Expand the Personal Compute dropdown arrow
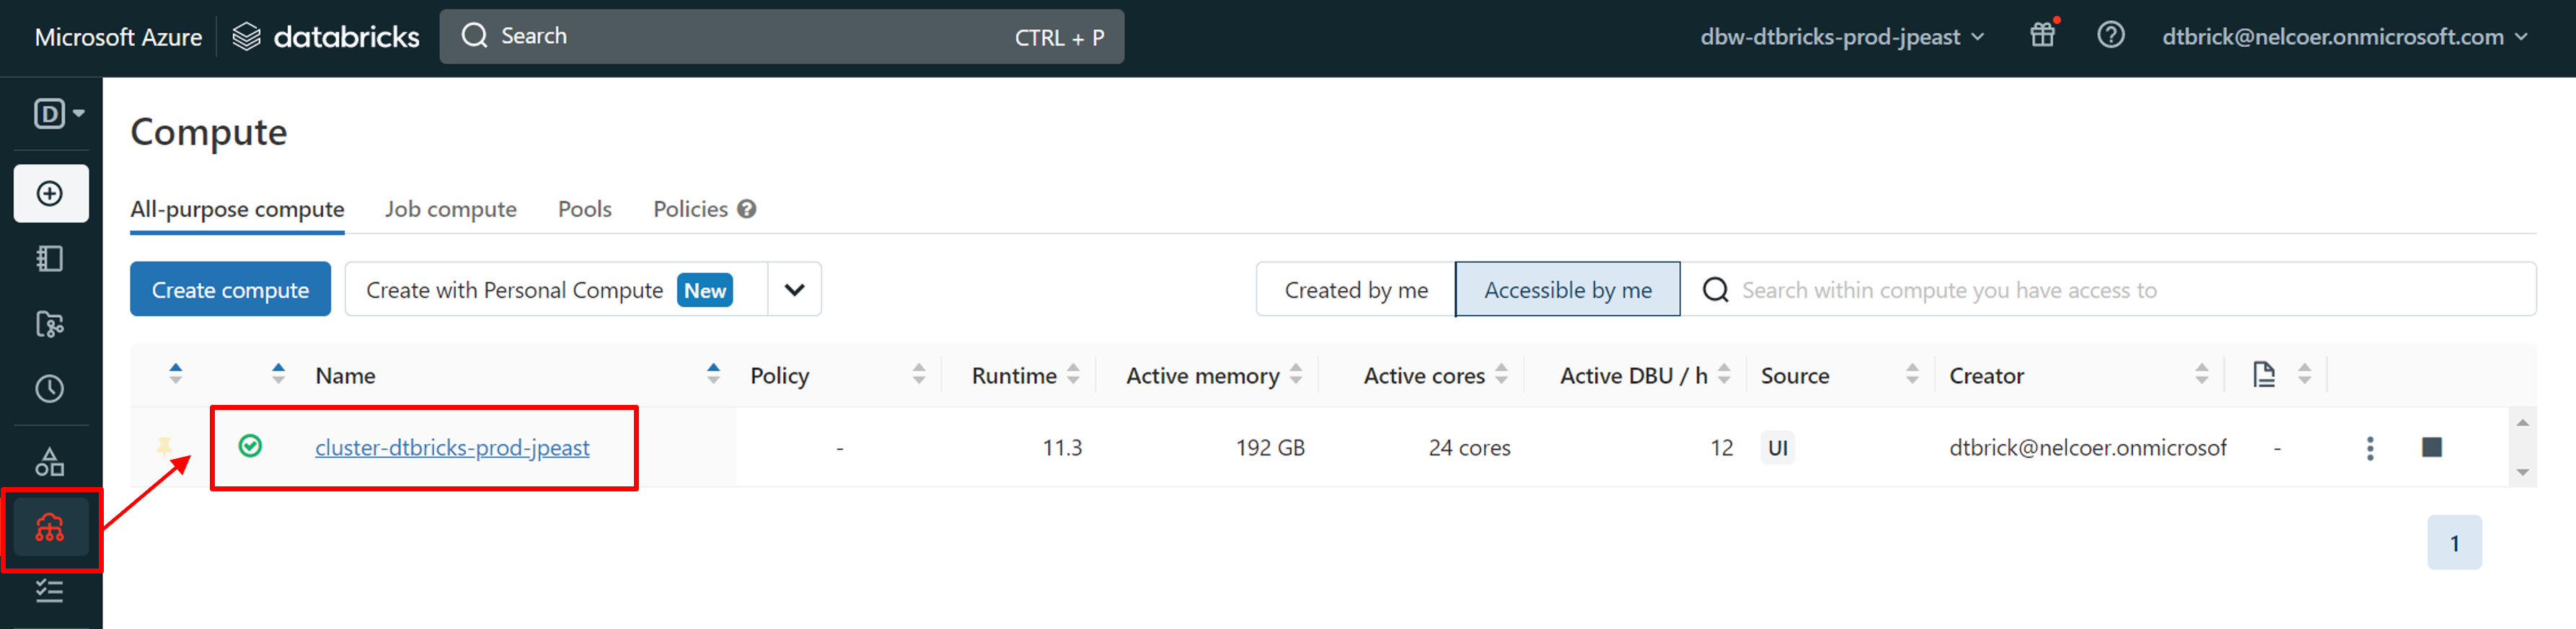 794,290
